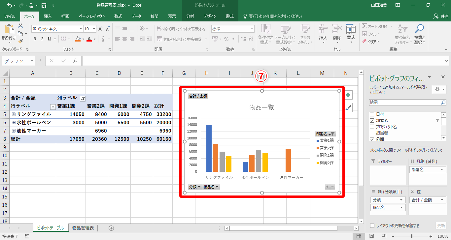Open 並べ替えとフィルター sort menu
Viewport: 451px width, 240px height.
(403, 34)
